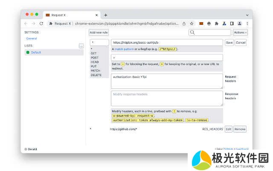Screen dimensions: 273x171
Task: Open a new tab with plus icon
Action: 106,15
